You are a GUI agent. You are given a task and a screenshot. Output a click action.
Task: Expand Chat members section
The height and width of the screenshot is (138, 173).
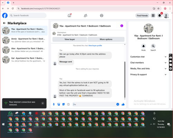pos(148,63)
